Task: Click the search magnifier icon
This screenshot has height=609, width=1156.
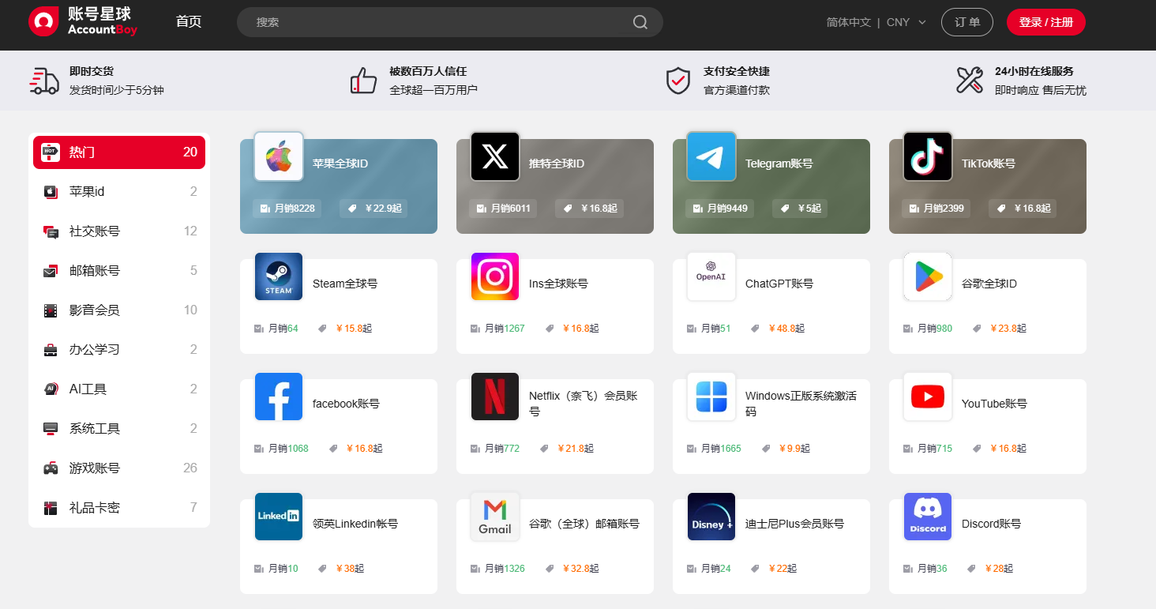Action: pyautogui.click(x=640, y=22)
